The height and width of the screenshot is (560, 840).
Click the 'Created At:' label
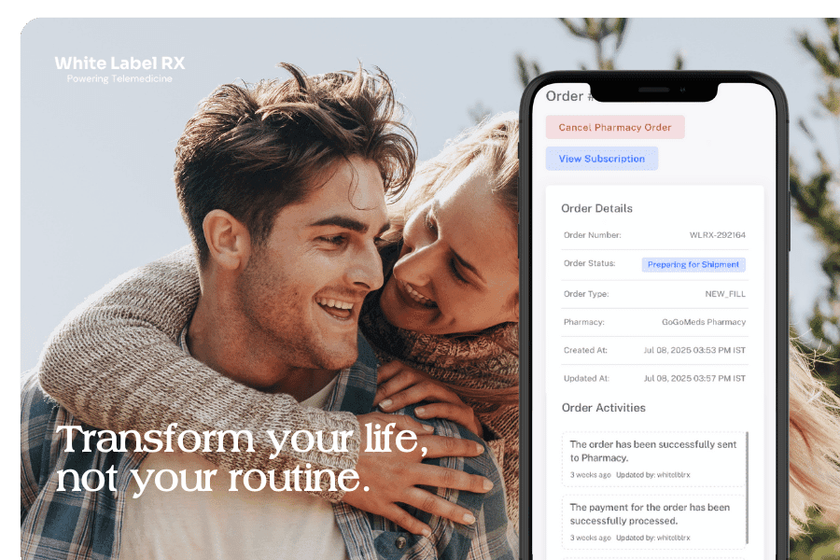click(585, 351)
